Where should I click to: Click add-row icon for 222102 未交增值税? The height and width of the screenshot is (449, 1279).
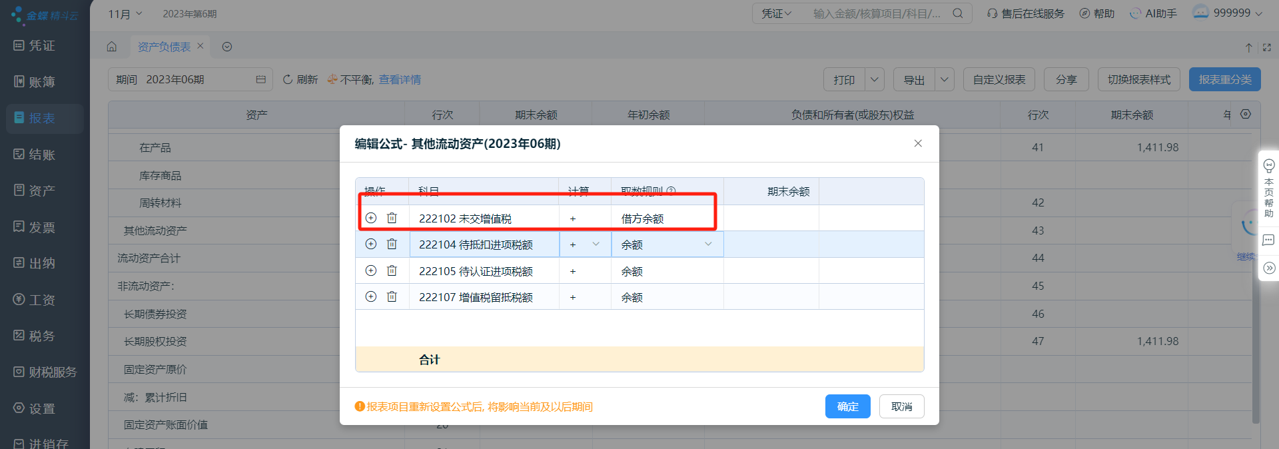click(x=371, y=218)
